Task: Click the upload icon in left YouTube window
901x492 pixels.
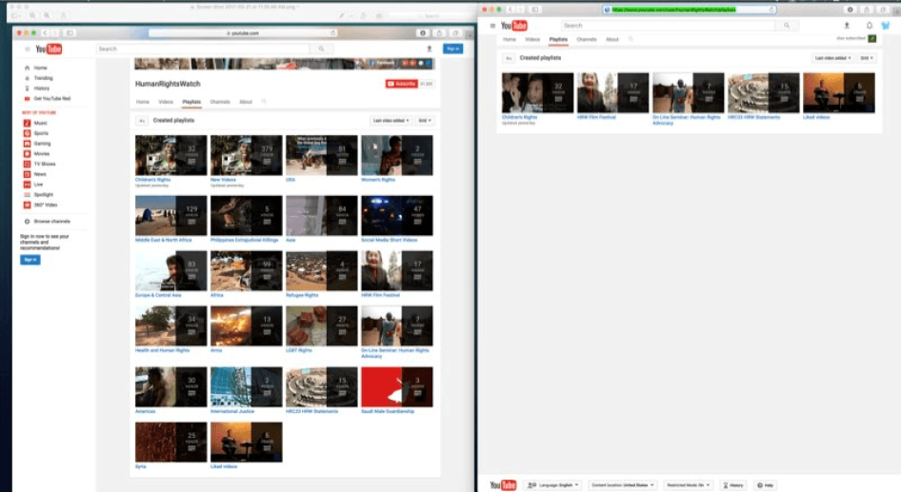Action: tap(429, 49)
